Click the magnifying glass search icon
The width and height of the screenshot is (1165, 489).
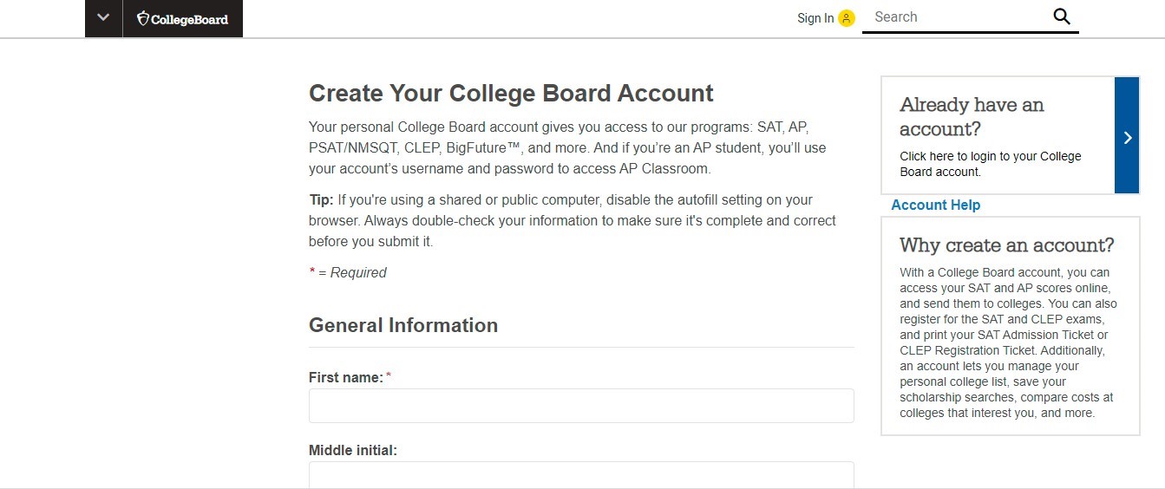click(x=1062, y=16)
